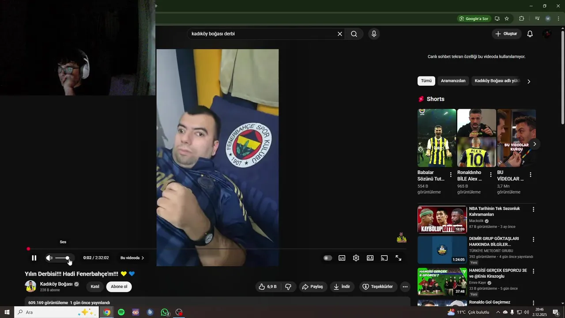565x318 pixels.
Task: Clear the search query with X
Action: 340,34
